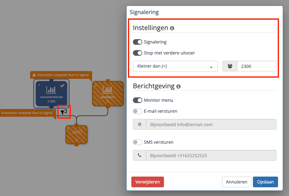289x196 pixels.
Task: Click the checkmark on nieuwsbriefcode node
Action: [x=62, y=85]
